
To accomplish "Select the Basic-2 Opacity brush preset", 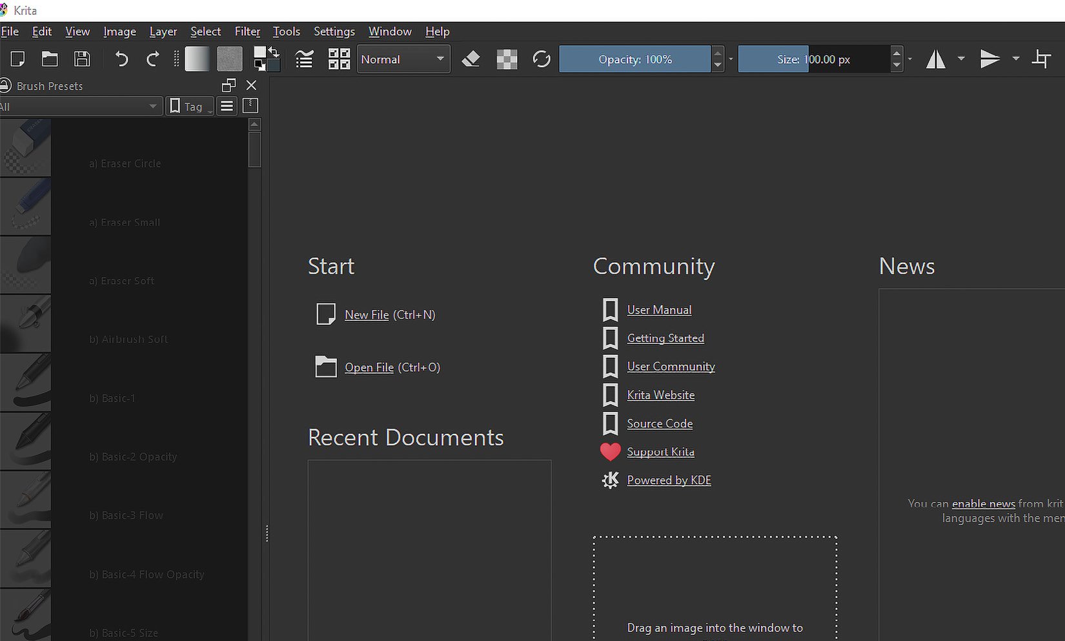I will coord(123,442).
